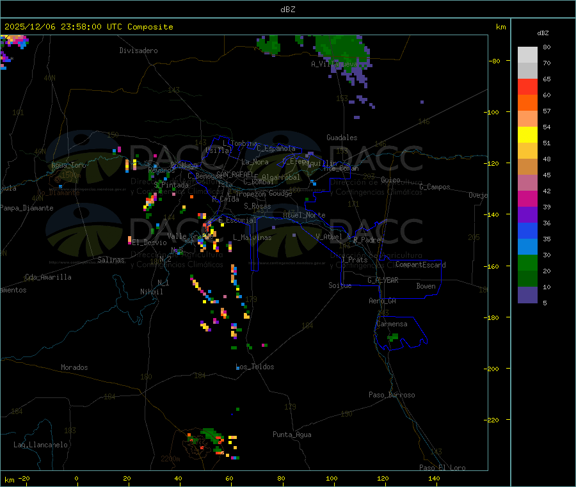Screen dimensions: 576x487
Task: Select the Divisadero place label
Action: pos(138,50)
